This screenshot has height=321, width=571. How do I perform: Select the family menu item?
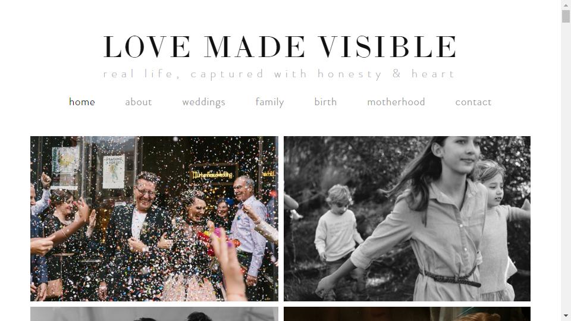pyautogui.click(x=269, y=102)
